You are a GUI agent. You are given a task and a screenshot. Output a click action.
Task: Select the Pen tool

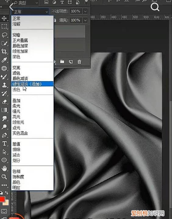tap(4, 135)
